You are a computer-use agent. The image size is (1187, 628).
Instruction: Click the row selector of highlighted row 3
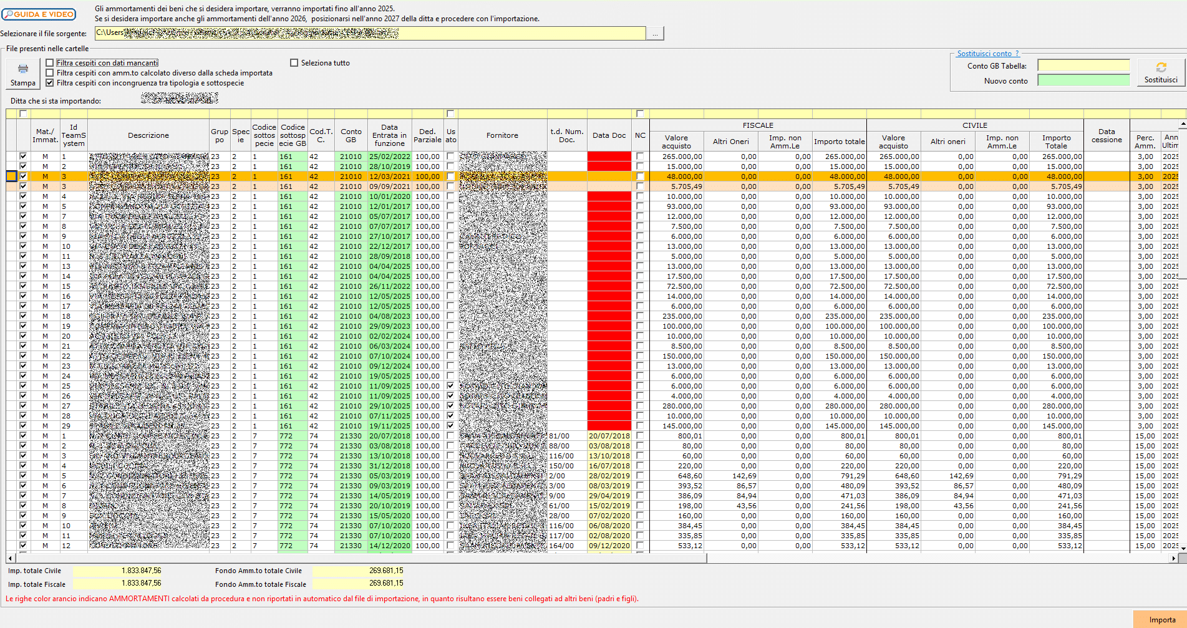[12, 176]
